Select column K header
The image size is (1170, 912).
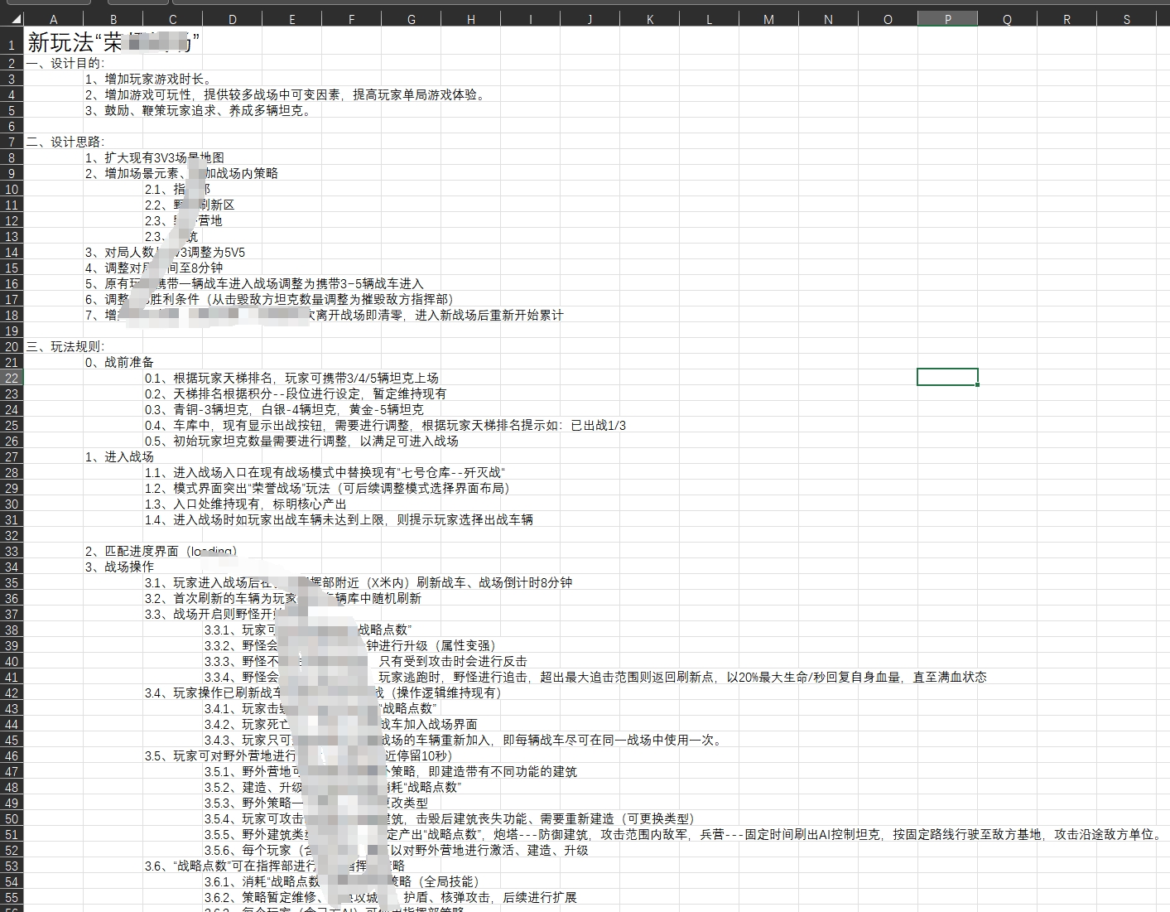[650, 19]
